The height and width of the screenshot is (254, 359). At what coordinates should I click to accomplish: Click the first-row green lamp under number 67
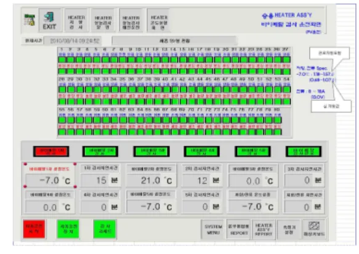166,120
